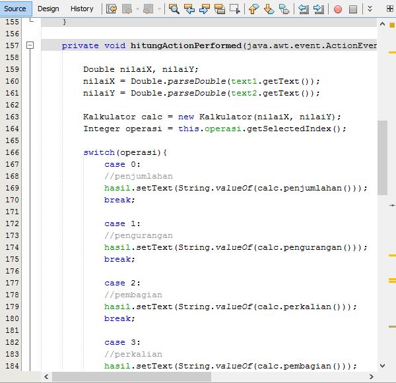
Task: Click 'text2' in the parseDouble line
Action: 244,93
